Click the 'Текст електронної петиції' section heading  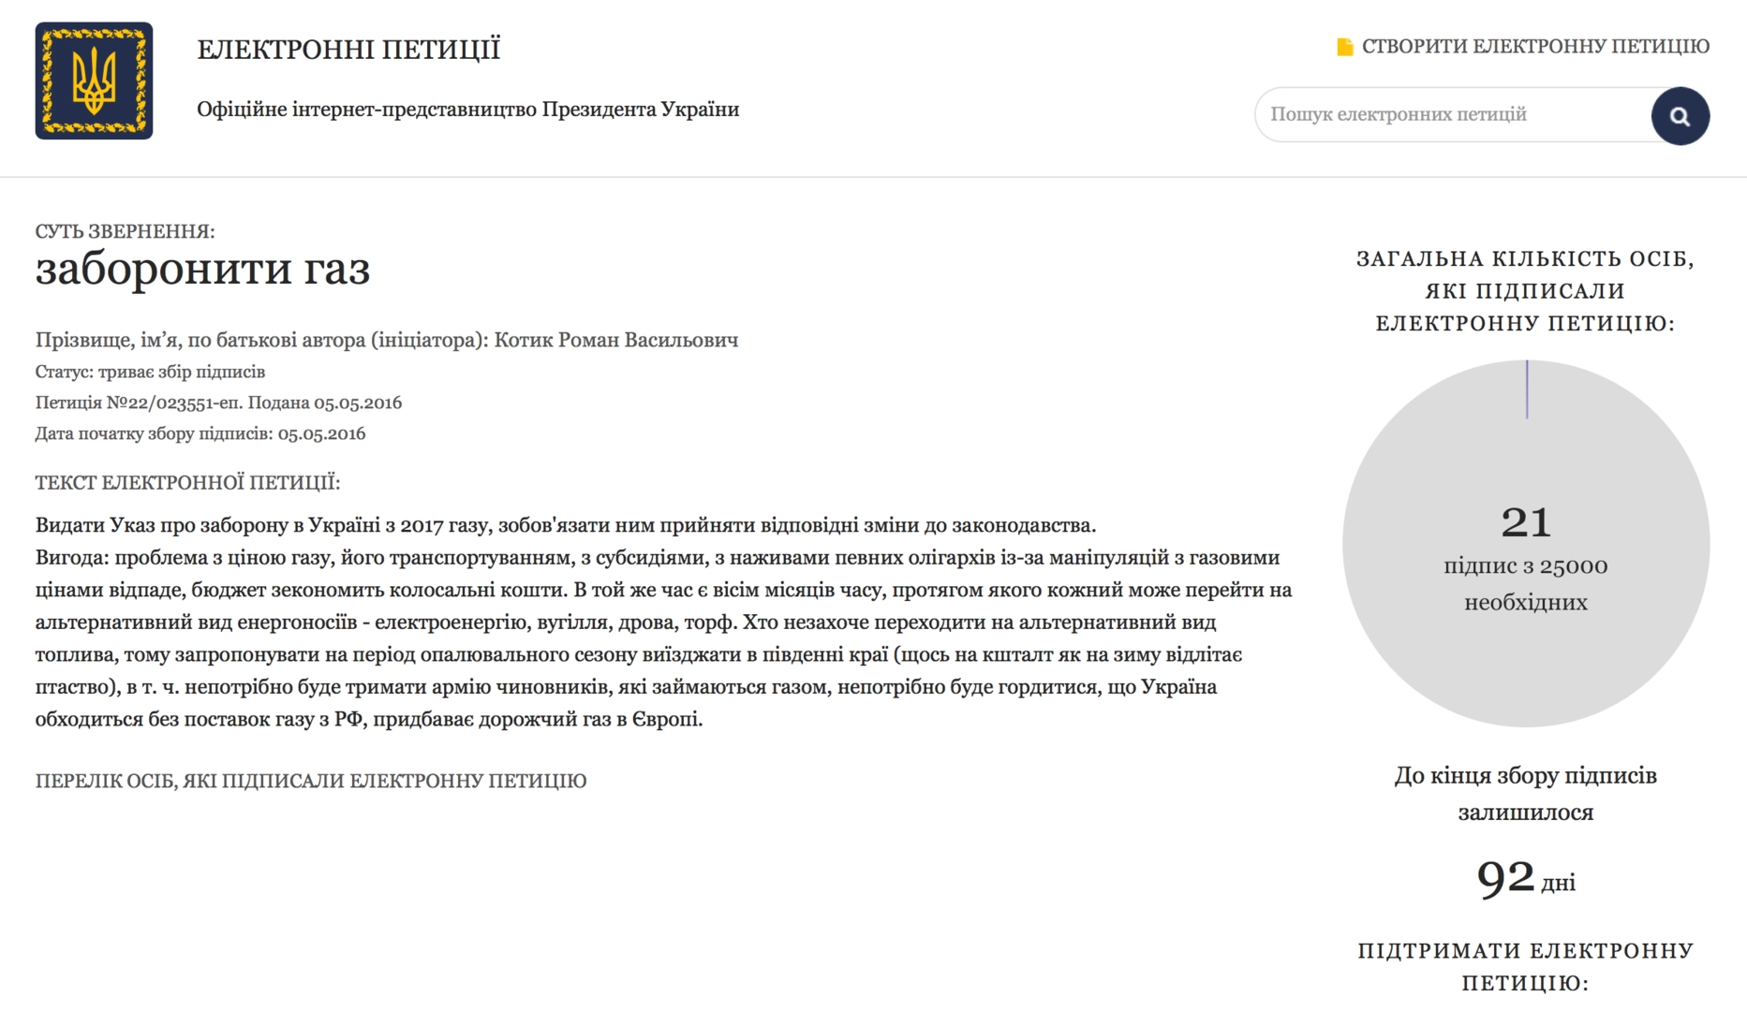click(x=187, y=483)
